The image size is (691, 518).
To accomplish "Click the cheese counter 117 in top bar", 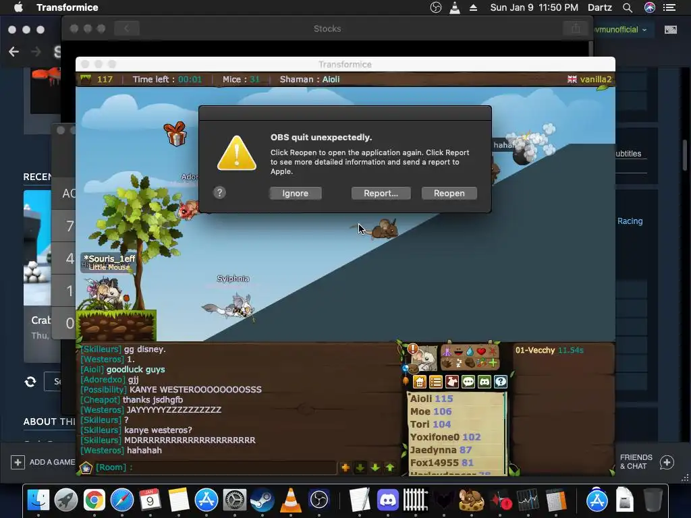I will [x=96, y=80].
